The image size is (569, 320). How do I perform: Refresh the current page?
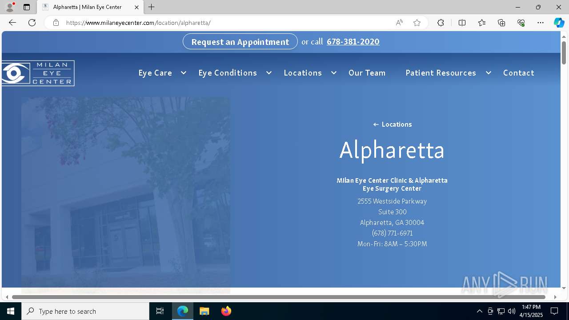(32, 23)
